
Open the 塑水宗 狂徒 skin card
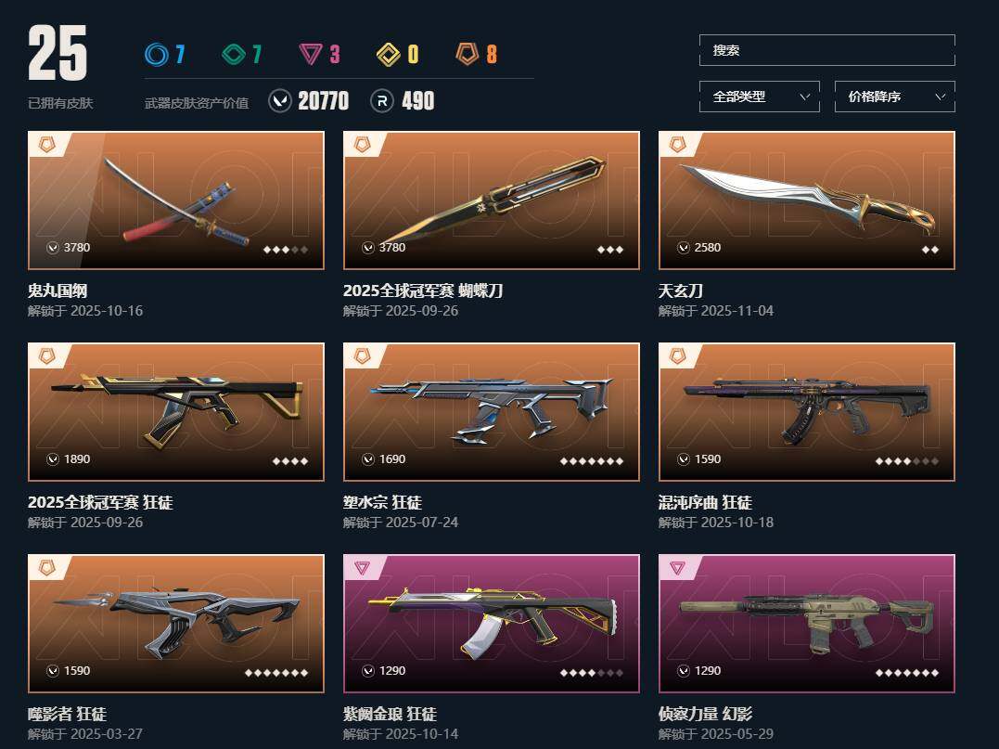pyautogui.click(x=492, y=412)
